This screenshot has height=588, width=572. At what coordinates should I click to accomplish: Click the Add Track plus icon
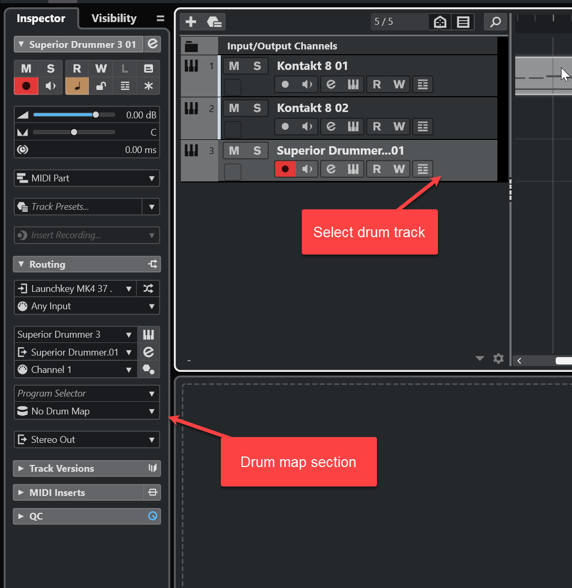point(191,22)
